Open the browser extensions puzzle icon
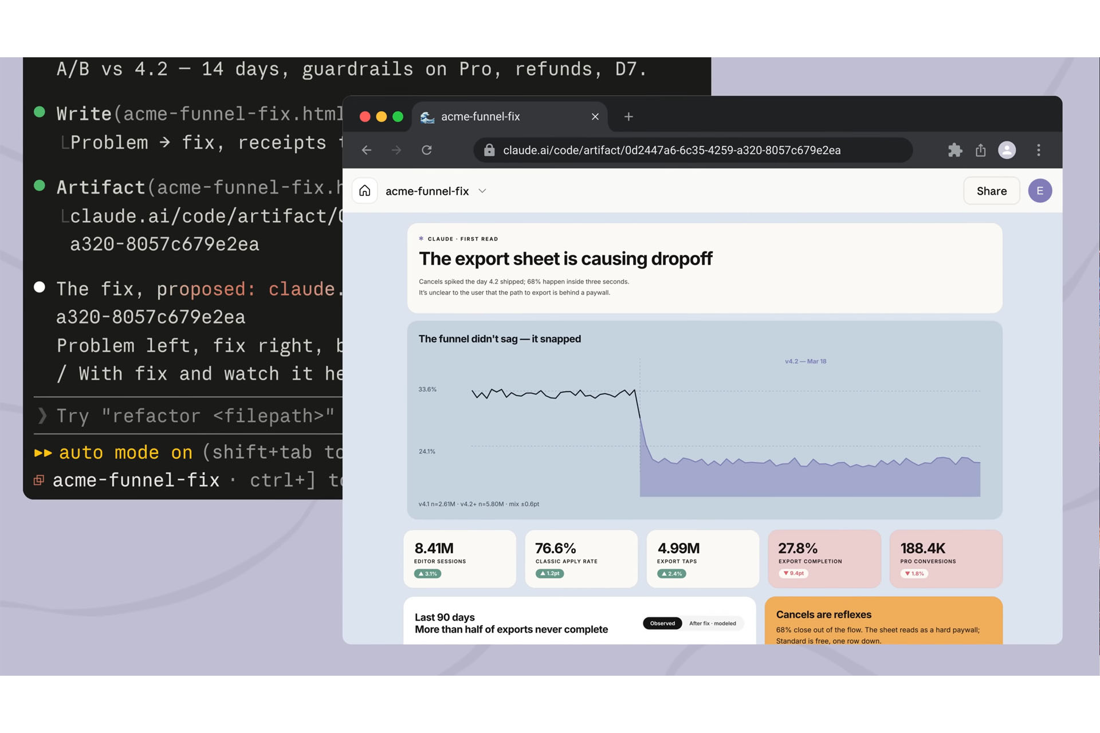The image size is (1100, 733). pyautogui.click(x=955, y=150)
